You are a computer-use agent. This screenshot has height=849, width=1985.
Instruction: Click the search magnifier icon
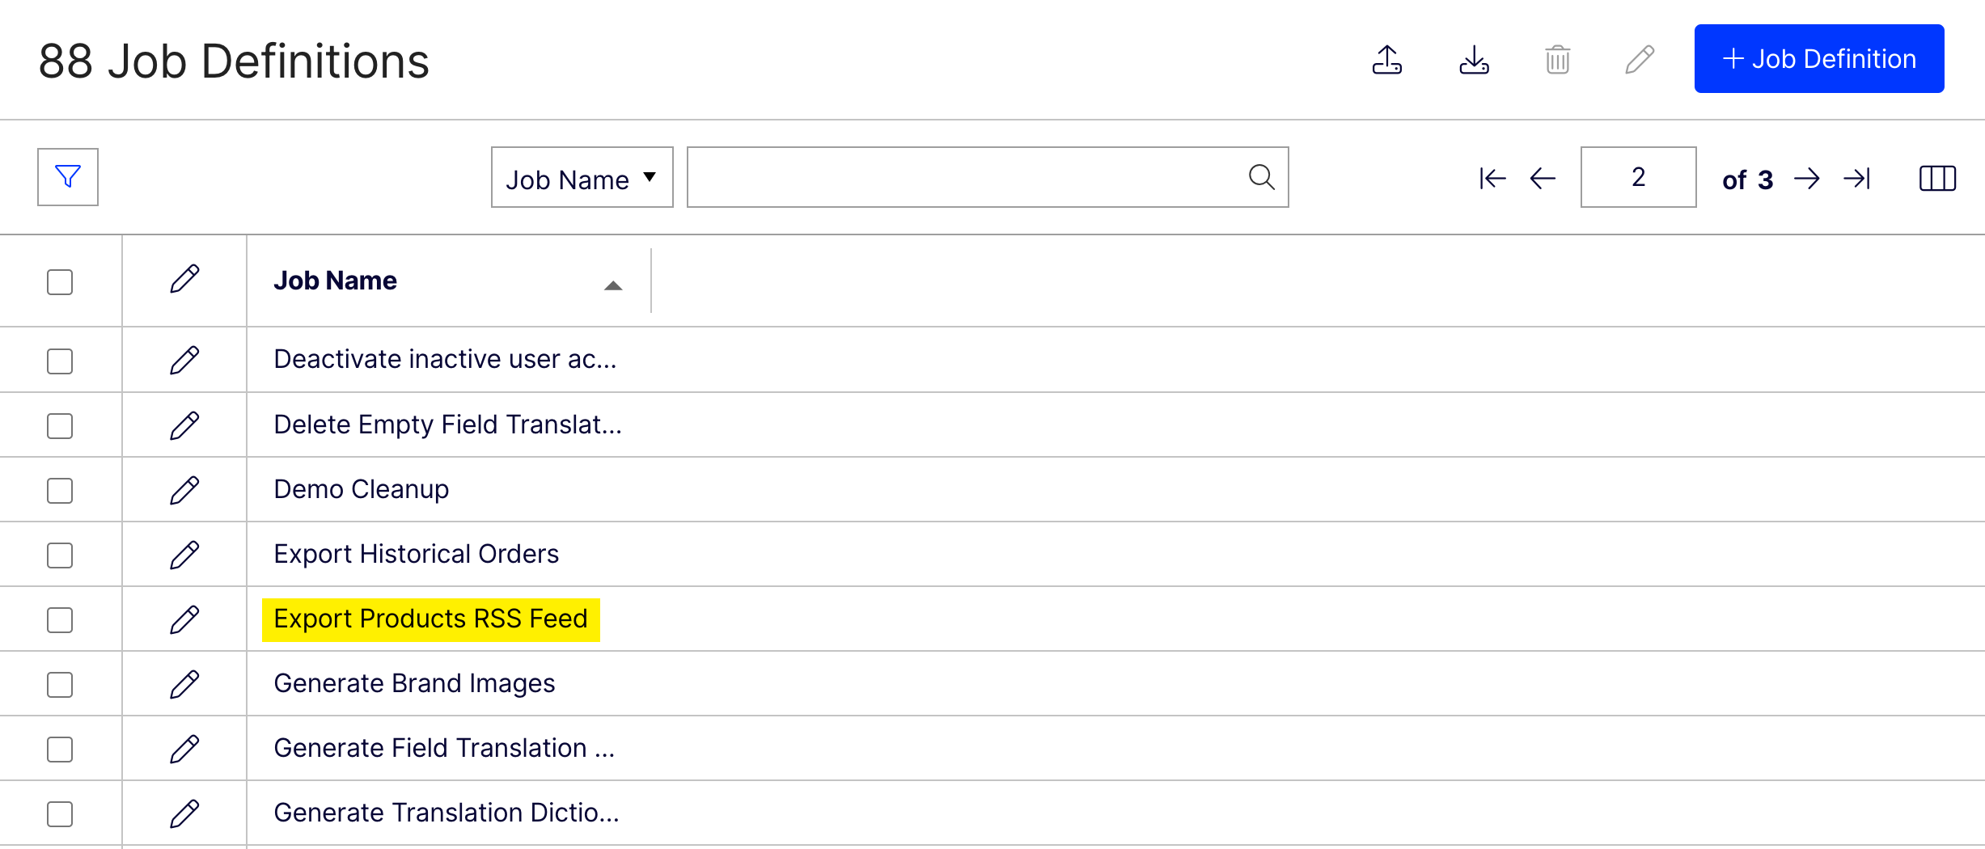pyautogui.click(x=1261, y=177)
